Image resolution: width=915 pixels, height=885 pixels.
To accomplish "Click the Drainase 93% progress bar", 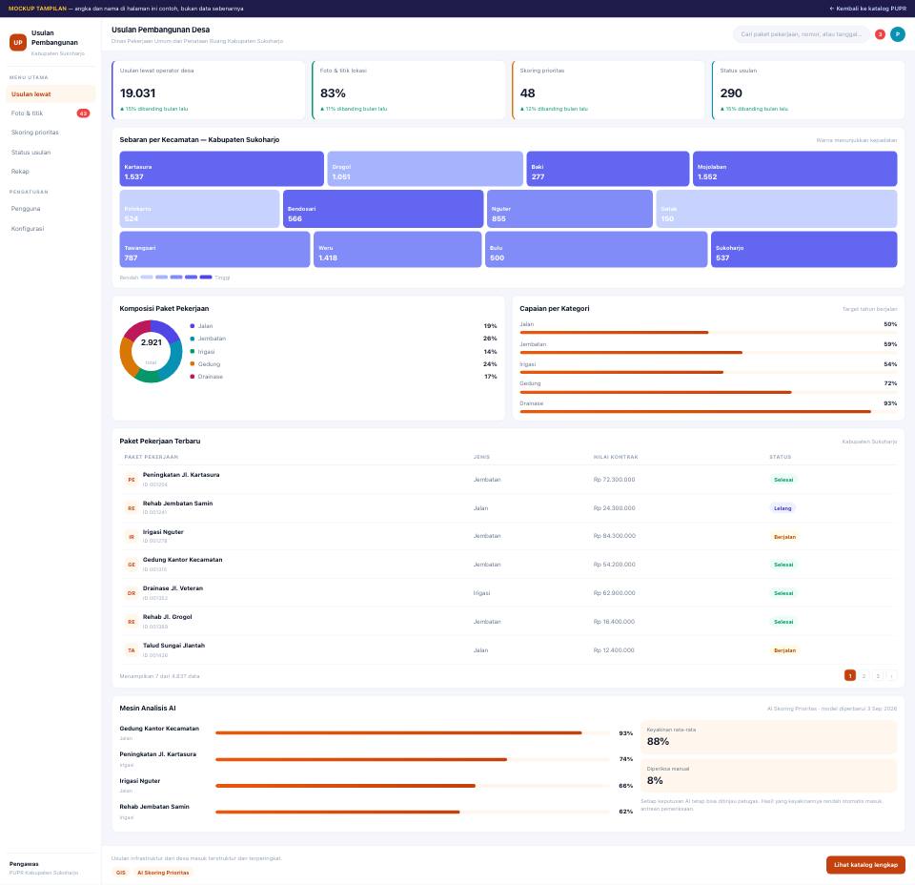I will click(708, 412).
